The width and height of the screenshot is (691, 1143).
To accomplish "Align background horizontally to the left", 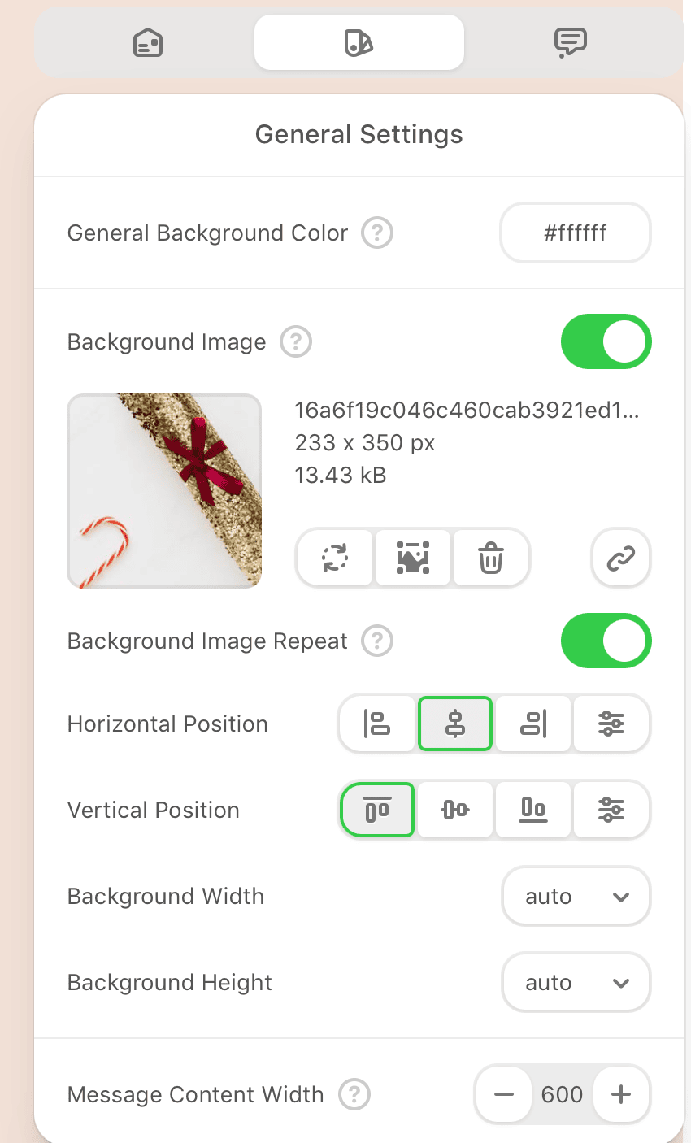I will pyautogui.click(x=377, y=724).
